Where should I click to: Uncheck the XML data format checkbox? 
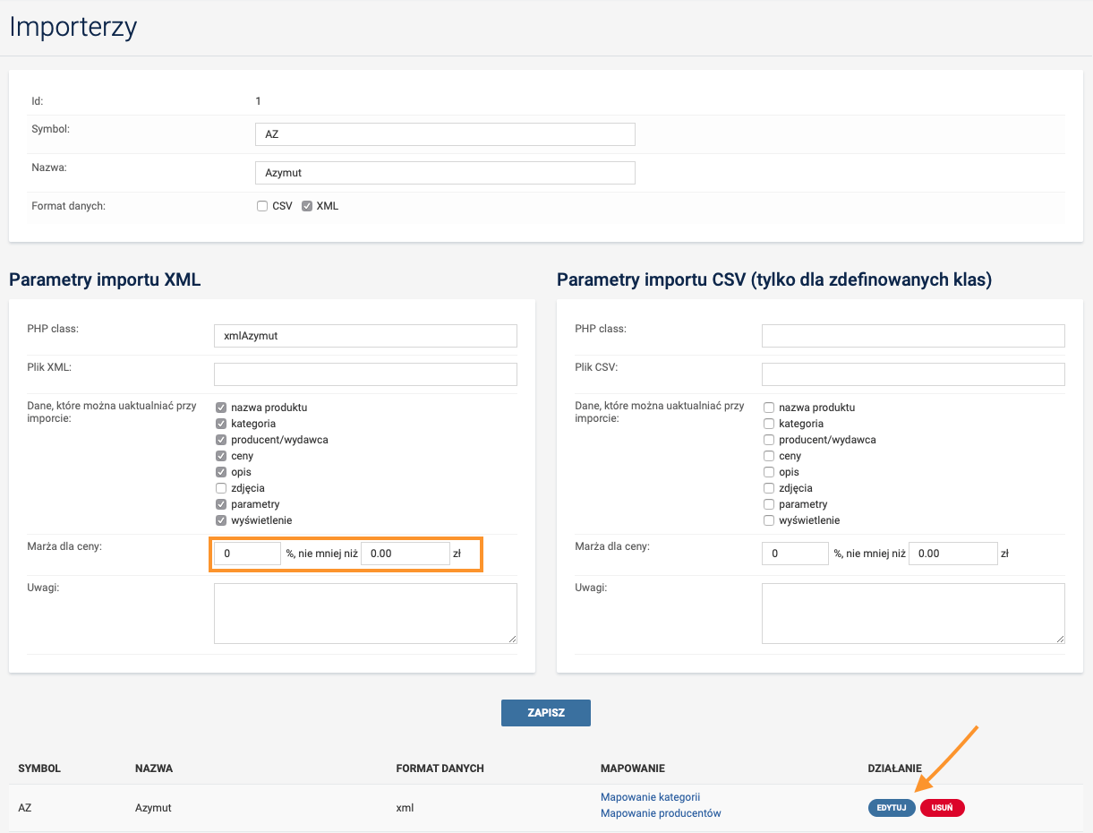307,206
